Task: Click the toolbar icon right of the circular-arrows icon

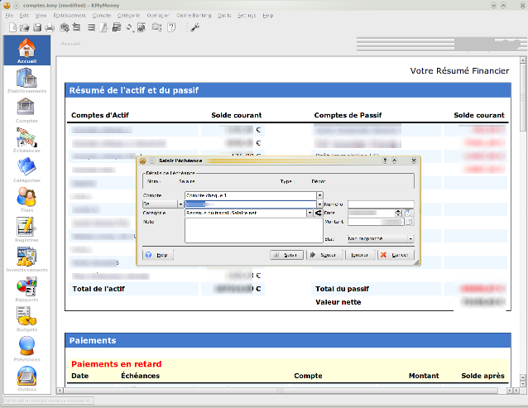Action: point(142,27)
